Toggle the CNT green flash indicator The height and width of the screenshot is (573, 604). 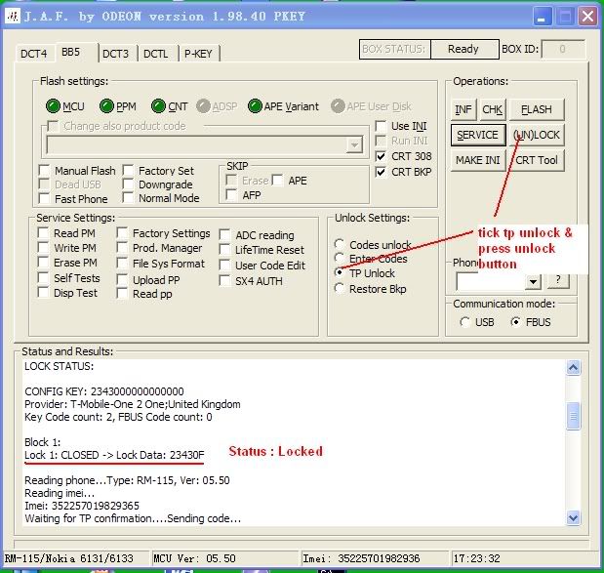[158, 106]
